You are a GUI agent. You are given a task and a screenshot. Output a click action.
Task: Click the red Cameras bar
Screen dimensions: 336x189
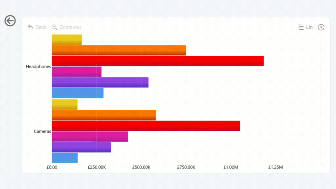(146, 126)
